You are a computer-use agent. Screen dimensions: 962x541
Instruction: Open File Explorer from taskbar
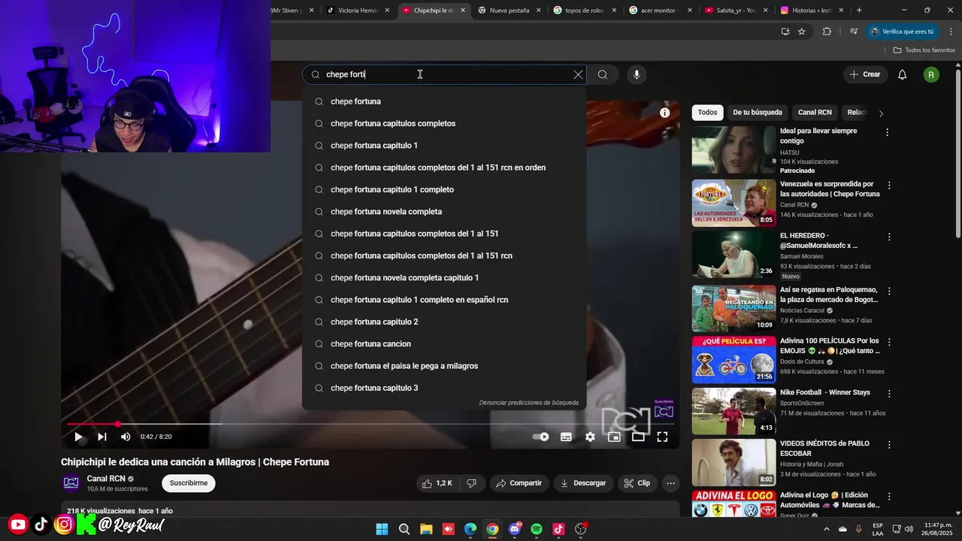tap(426, 529)
